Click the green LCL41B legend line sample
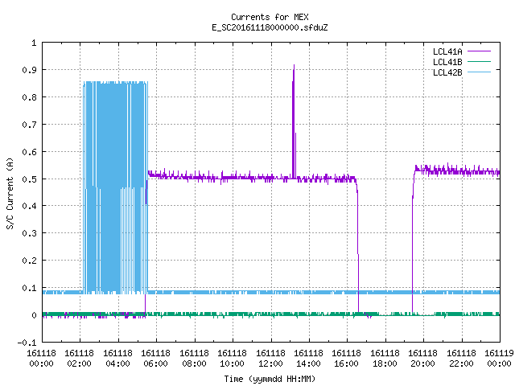This screenshot has height=386, width=515. 480,61
